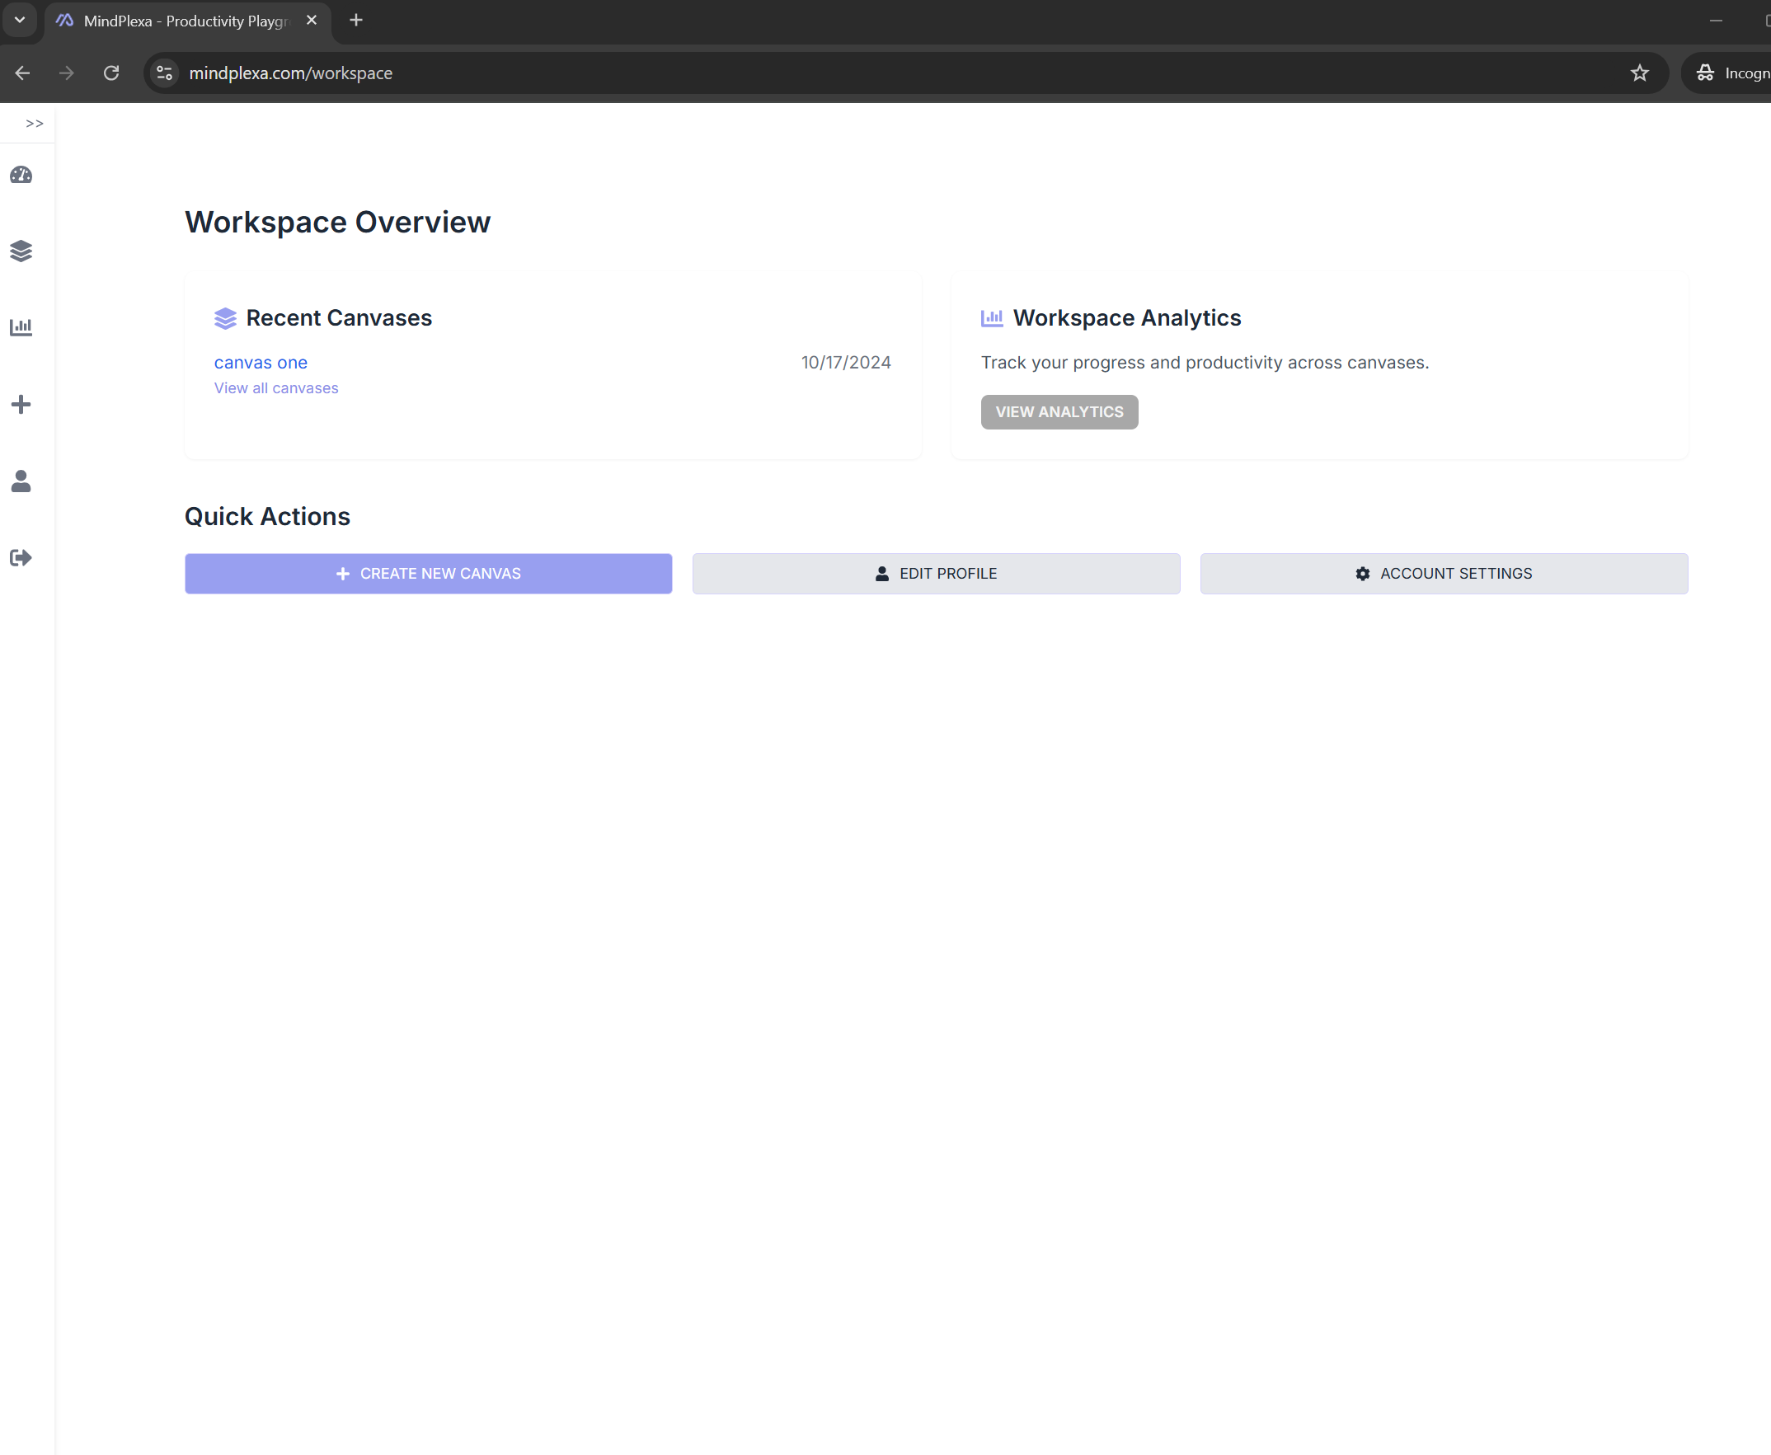Open the dashboard gauge icon in sidebar
This screenshot has height=1455, width=1771.
click(21, 175)
